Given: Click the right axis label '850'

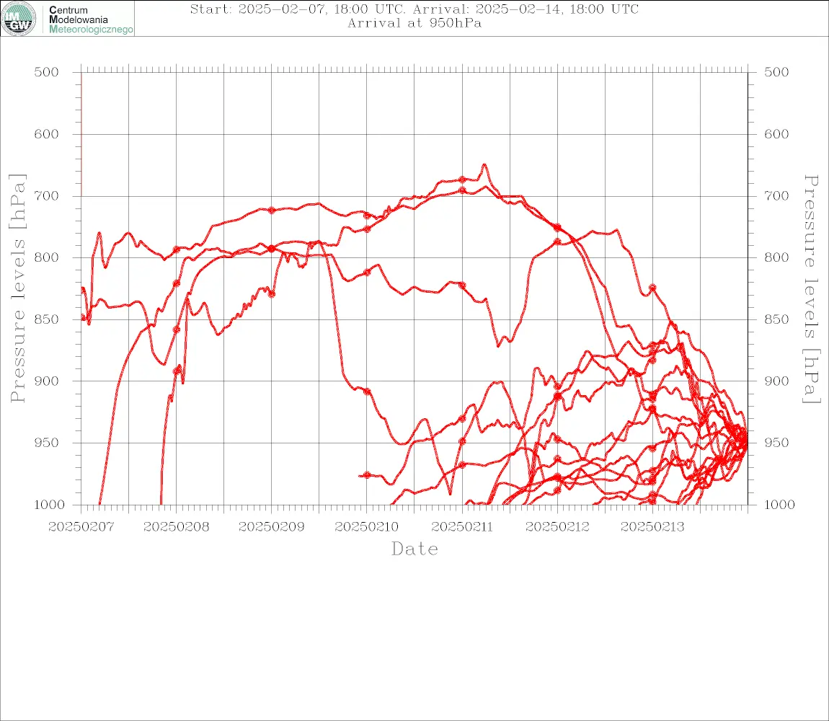Looking at the screenshot, I should pyautogui.click(x=776, y=319).
